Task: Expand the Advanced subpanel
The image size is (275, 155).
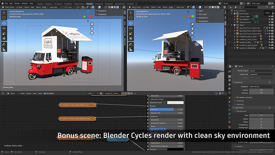Action: coord(240,104)
